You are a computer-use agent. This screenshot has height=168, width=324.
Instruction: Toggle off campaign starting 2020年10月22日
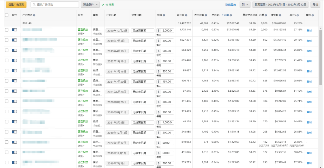pos(14,30)
